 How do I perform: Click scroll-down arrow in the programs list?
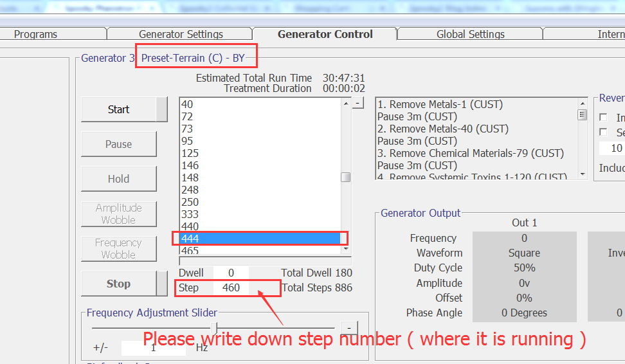click(582, 174)
